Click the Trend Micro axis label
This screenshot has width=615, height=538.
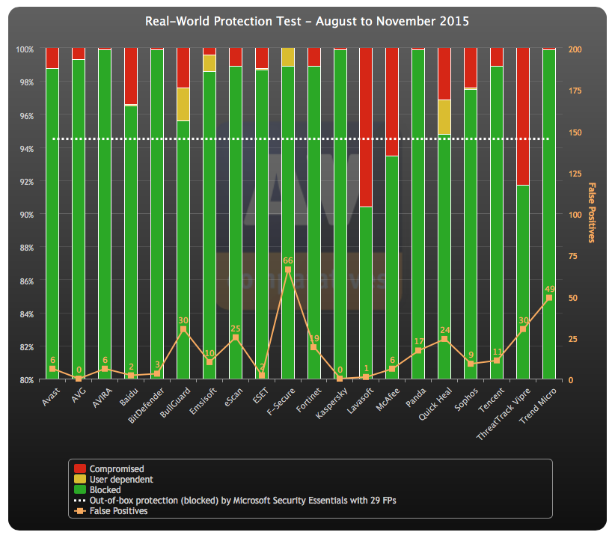(x=538, y=406)
